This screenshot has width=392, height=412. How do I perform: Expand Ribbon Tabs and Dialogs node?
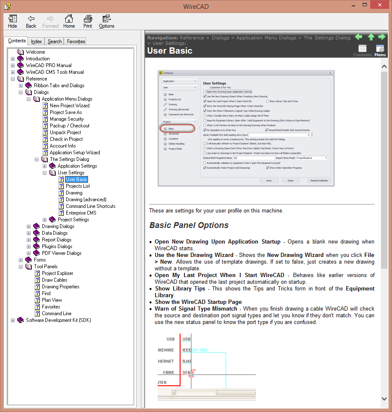click(x=21, y=86)
